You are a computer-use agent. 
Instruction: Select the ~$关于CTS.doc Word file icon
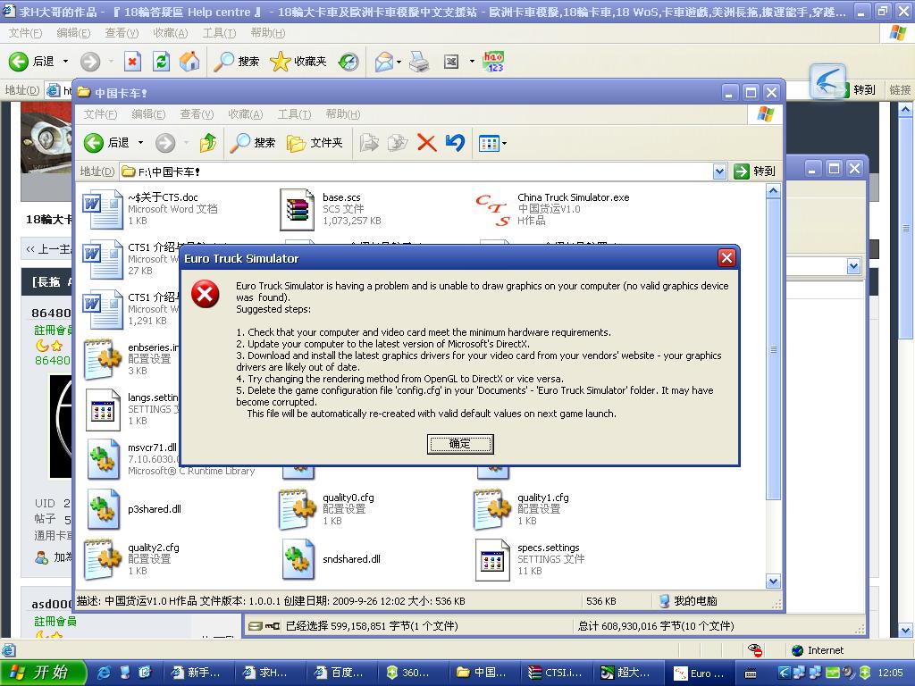coord(103,209)
